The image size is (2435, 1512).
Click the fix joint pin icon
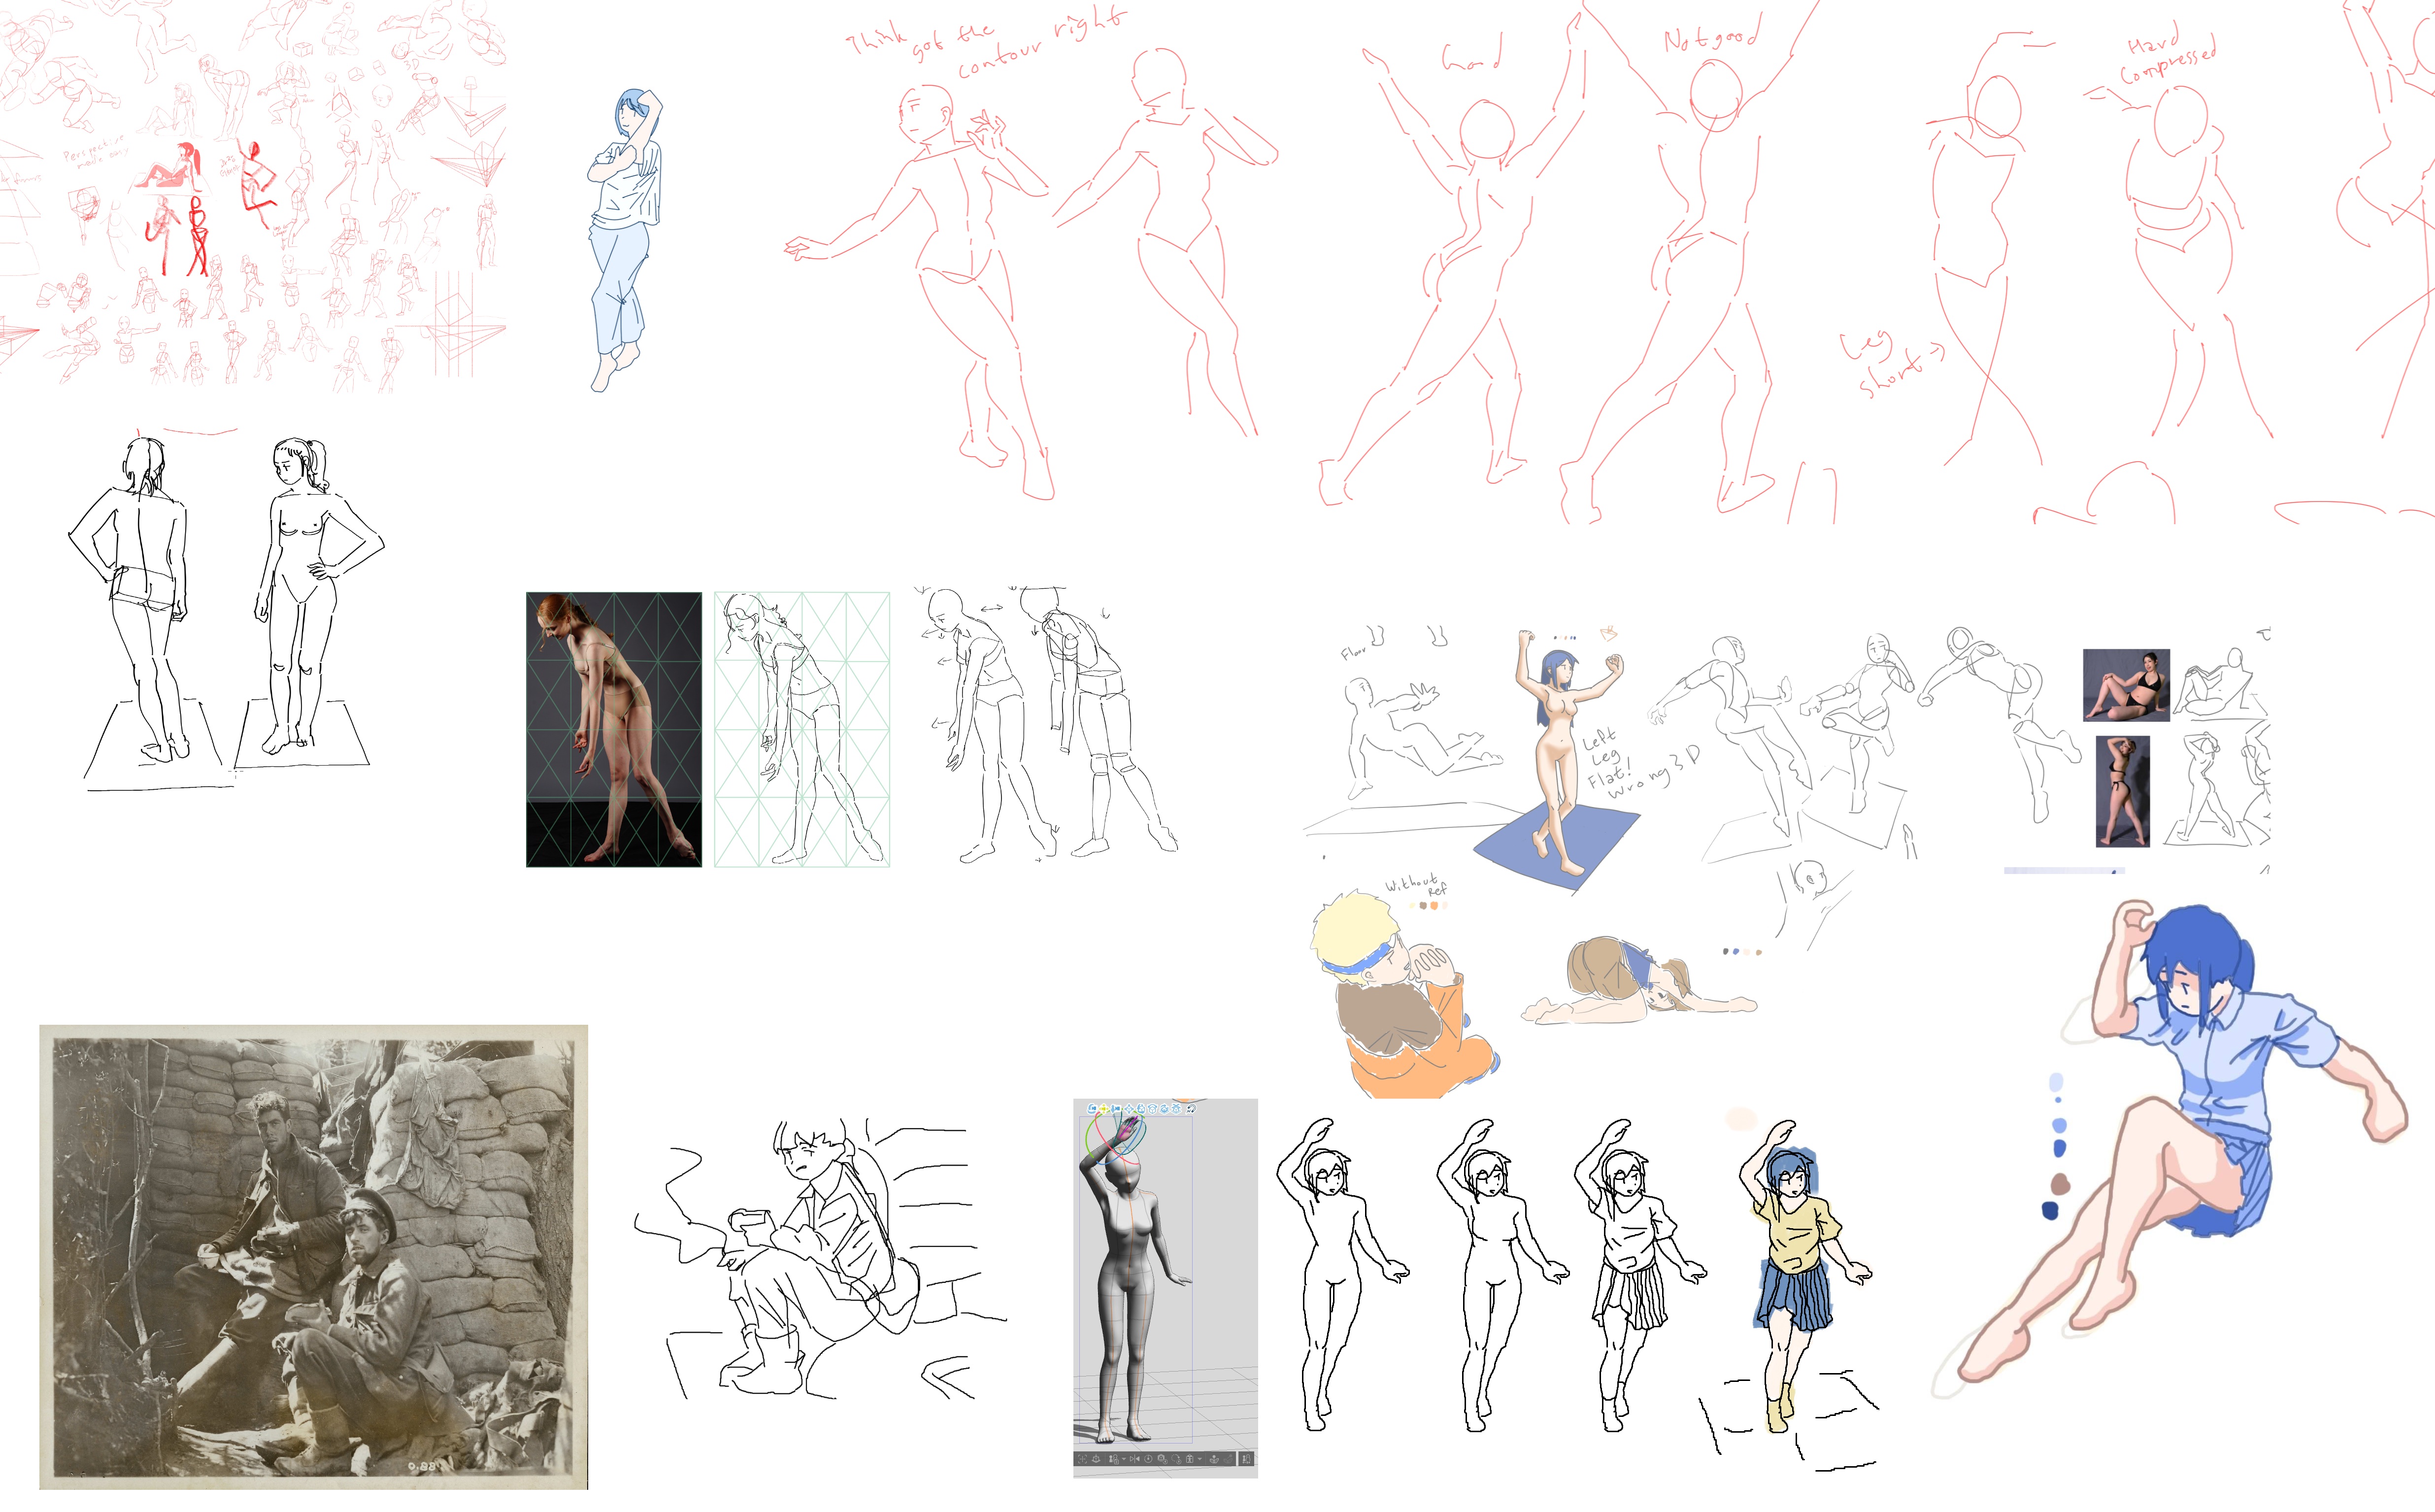coord(1214,1459)
